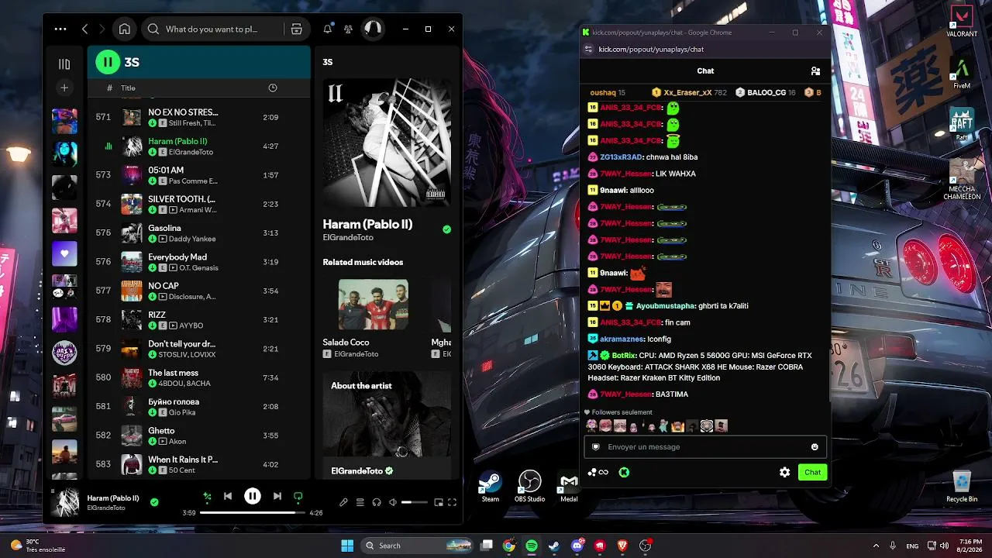The image size is (992, 558).
Task: Open Xx_Eraser_xX in chat leaderboard
Action: point(690,92)
